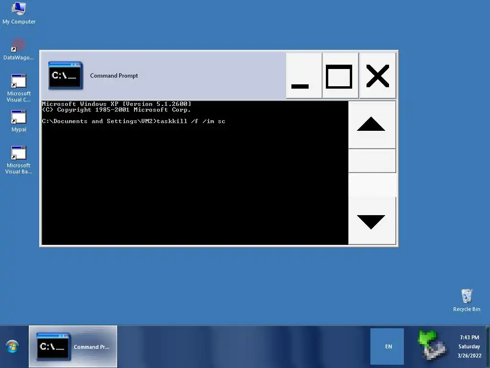Click the Command Prompt title bar icon

[x=65, y=75]
